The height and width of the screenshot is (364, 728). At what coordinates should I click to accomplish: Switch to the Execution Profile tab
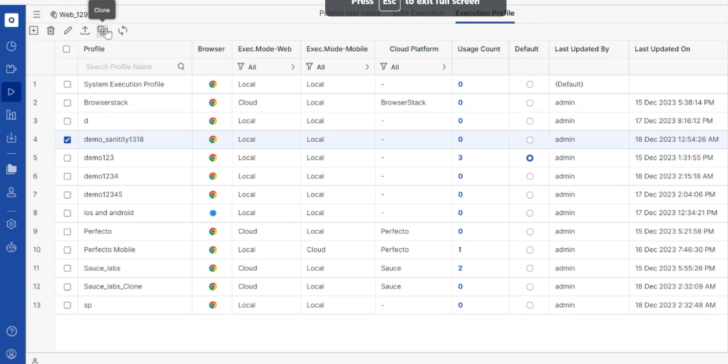(484, 14)
